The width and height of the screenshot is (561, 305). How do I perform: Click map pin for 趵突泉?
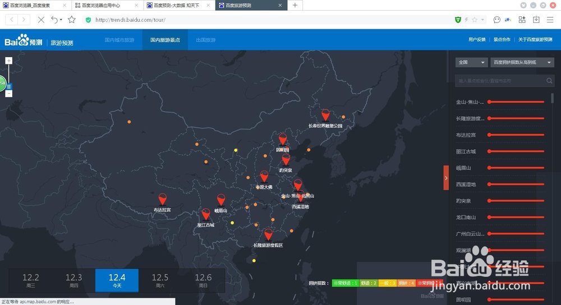(286, 159)
